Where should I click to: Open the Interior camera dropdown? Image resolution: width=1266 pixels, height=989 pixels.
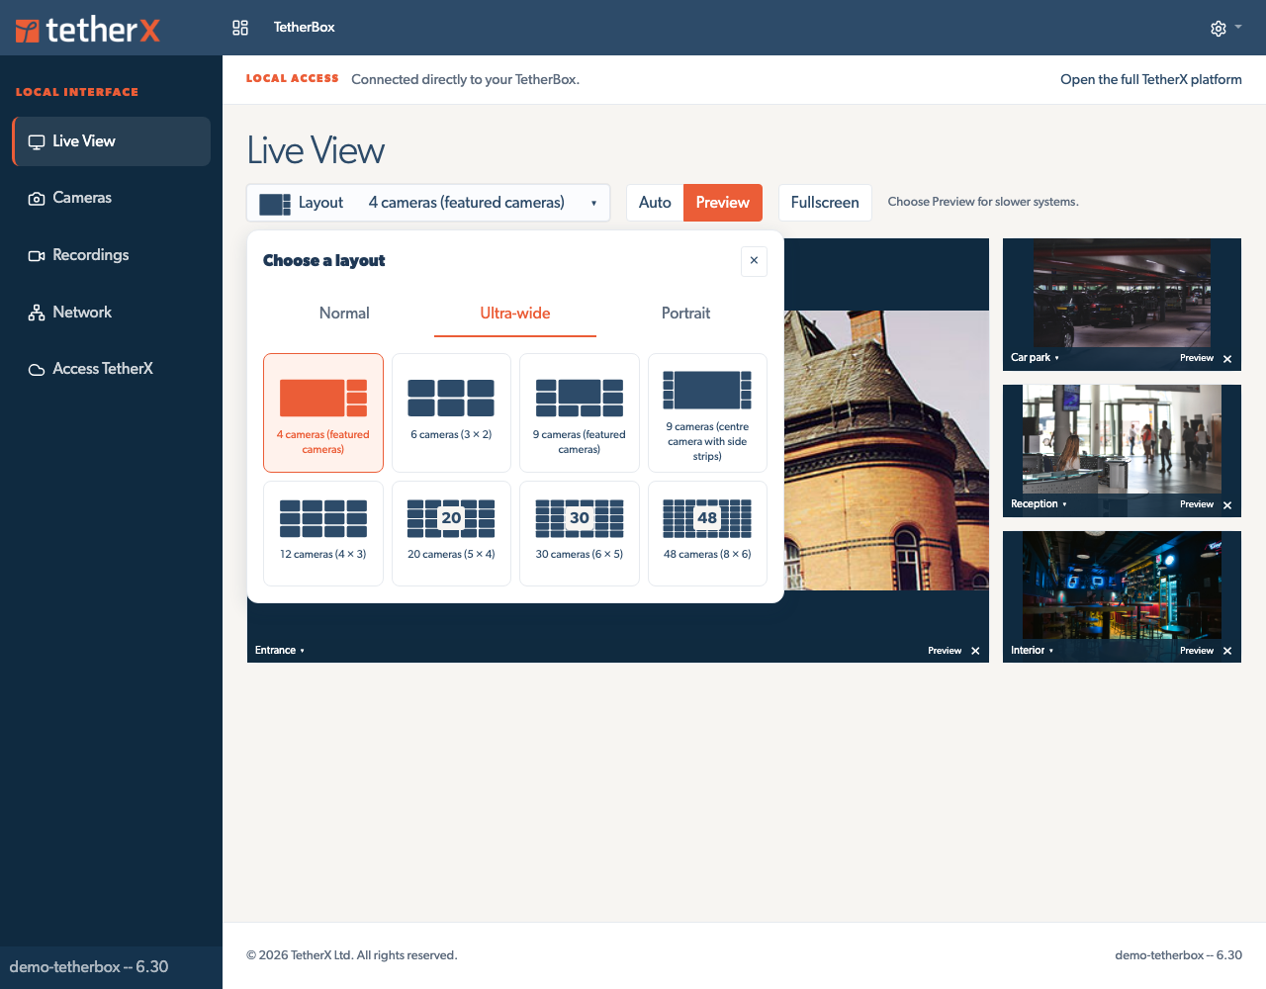click(x=1032, y=651)
